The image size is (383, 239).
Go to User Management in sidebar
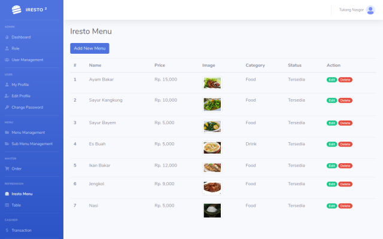point(27,60)
